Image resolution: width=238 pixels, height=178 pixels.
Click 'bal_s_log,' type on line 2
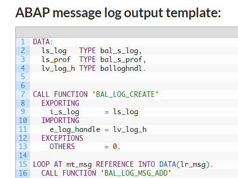pyautogui.click(x=121, y=51)
